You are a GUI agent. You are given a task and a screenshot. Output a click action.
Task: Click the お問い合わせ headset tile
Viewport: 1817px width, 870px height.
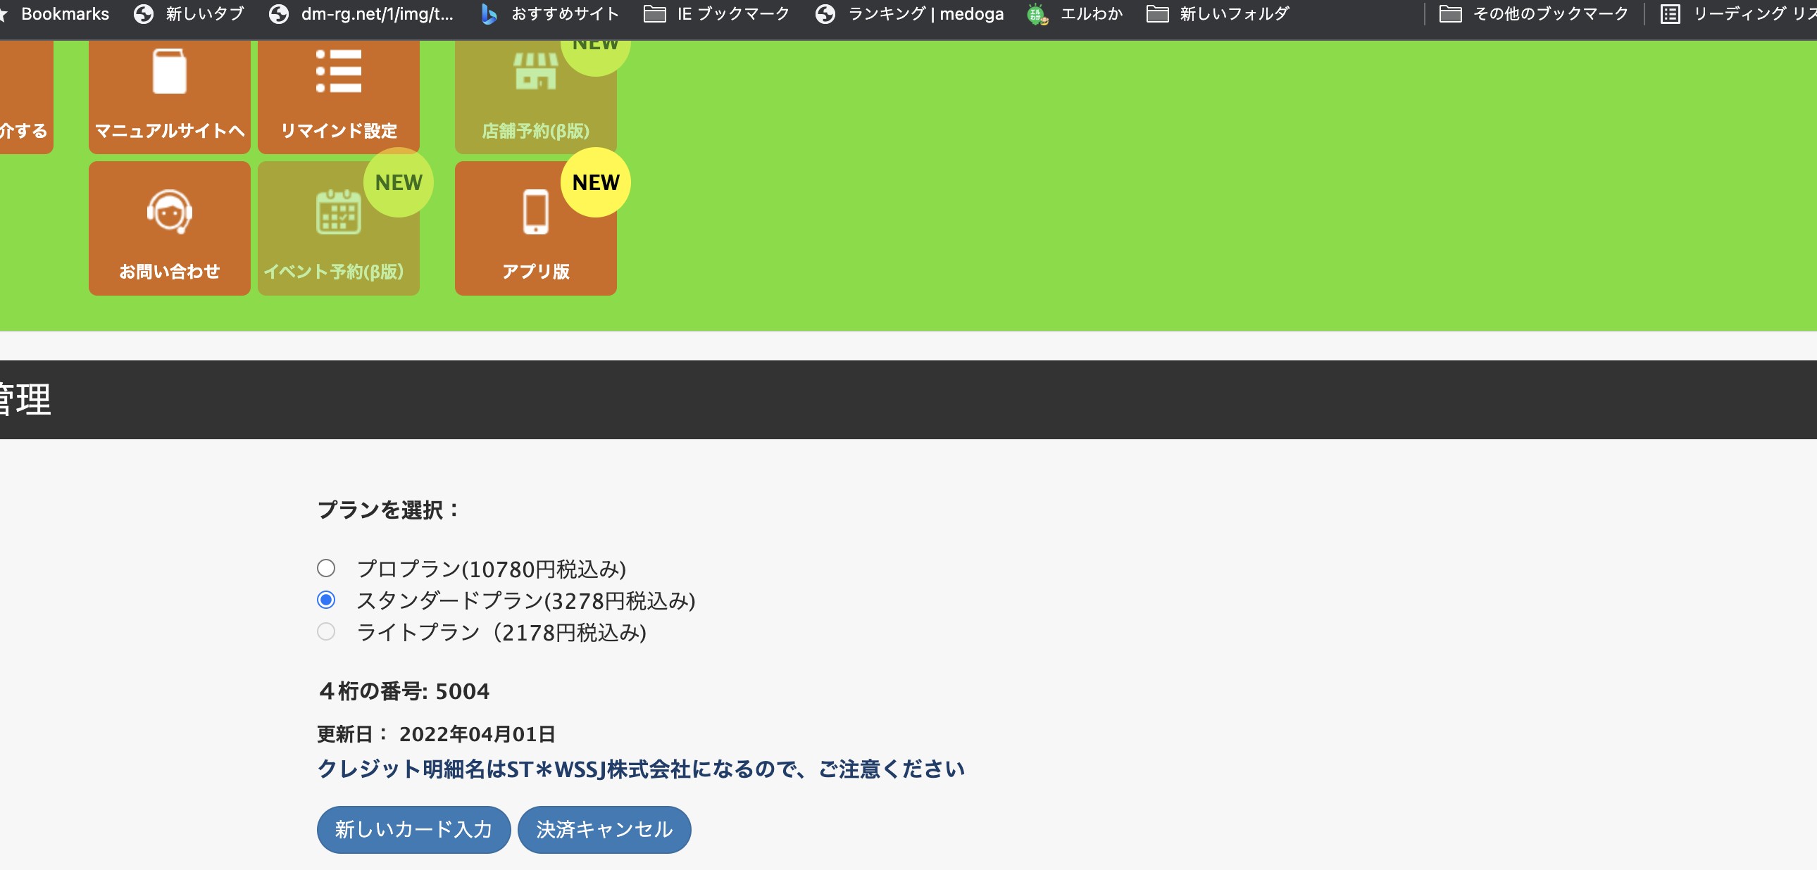pyautogui.click(x=169, y=229)
